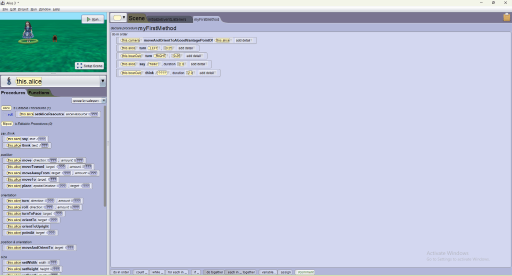This screenshot has width=512, height=276.
Task: Select the 'while' control tile
Action: (157, 272)
